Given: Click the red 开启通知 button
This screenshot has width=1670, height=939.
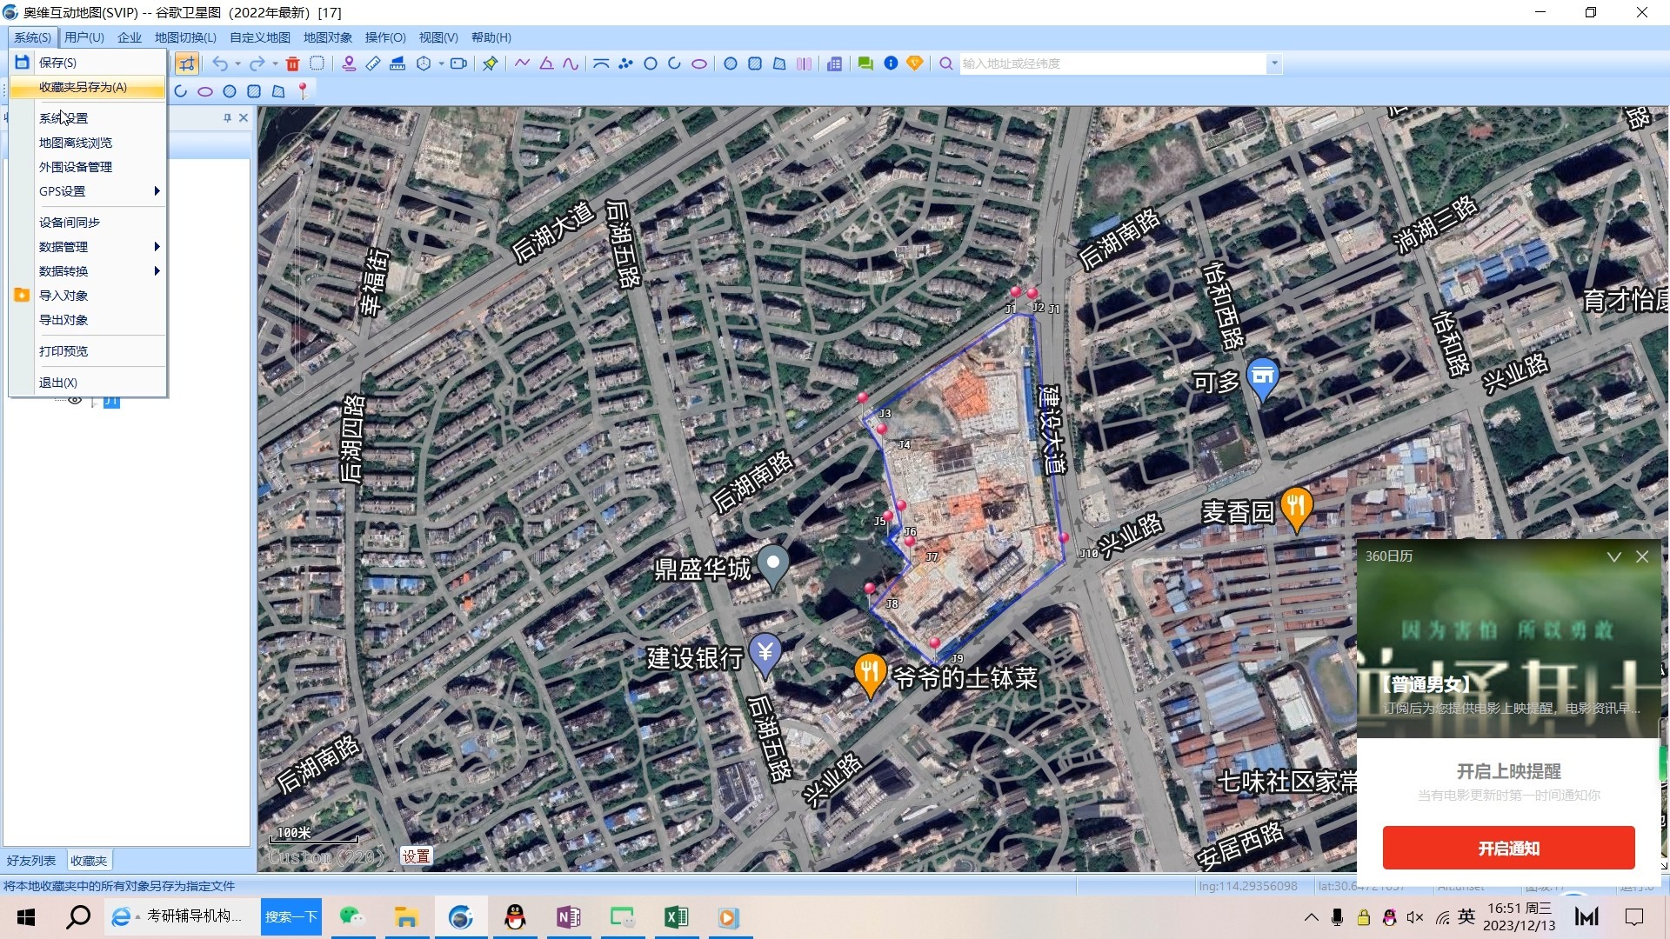Looking at the screenshot, I should click(x=1508, y=848).
